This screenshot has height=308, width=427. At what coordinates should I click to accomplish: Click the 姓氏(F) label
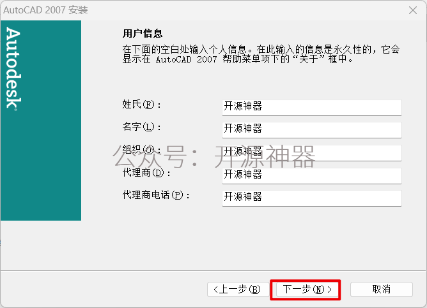point(142,105)
